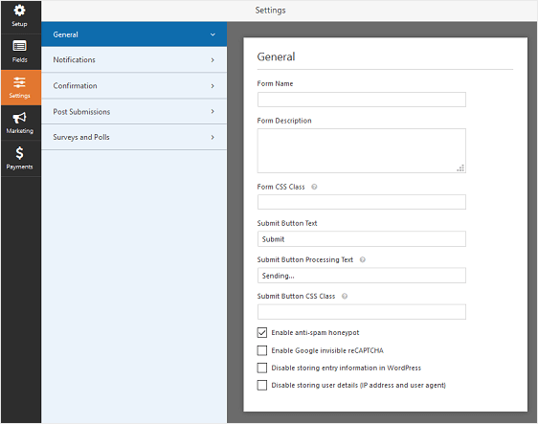This screenshot has height=424, width=538.
Task: Focus the Form Name input field
Action: (362, 100)
